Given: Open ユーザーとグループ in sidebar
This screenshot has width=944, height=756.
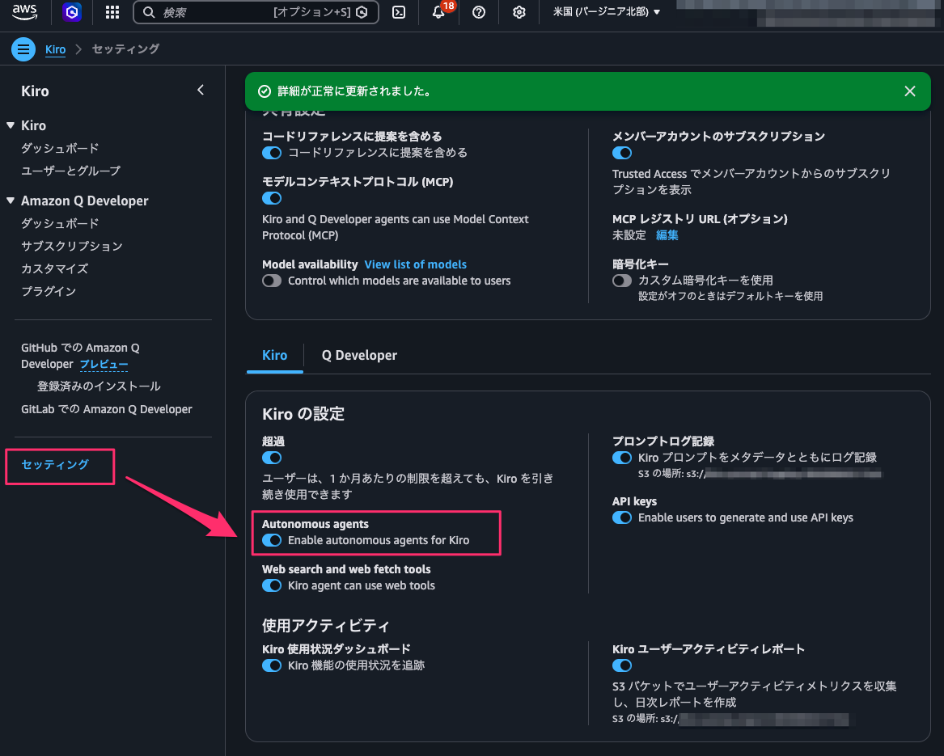Looking at the screenshot, I should click(71, 171).
